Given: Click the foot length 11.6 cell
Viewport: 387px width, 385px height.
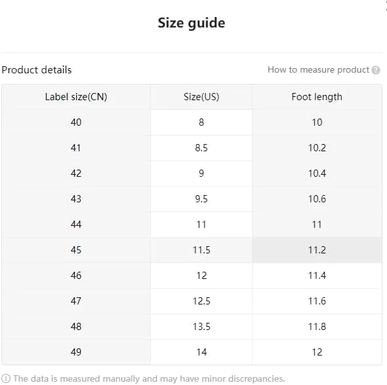Looking at the screenshot, I should pyautogui.click(x=317, y=301).
